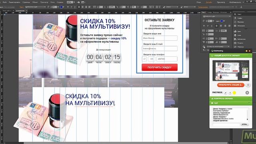Open the numbered list dropdown in the top toolbar
256x144 pixels.
point(158,7)
